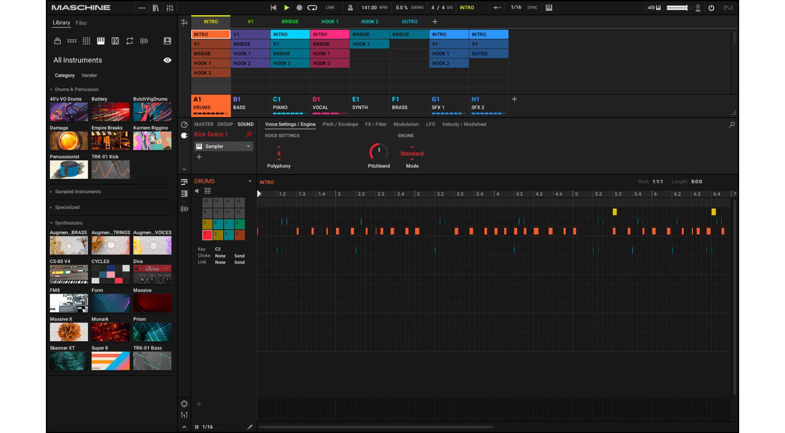Screen dimensions: 785x433
Task: Select the pad view icon under DRUMS
Action: point(208,191)
